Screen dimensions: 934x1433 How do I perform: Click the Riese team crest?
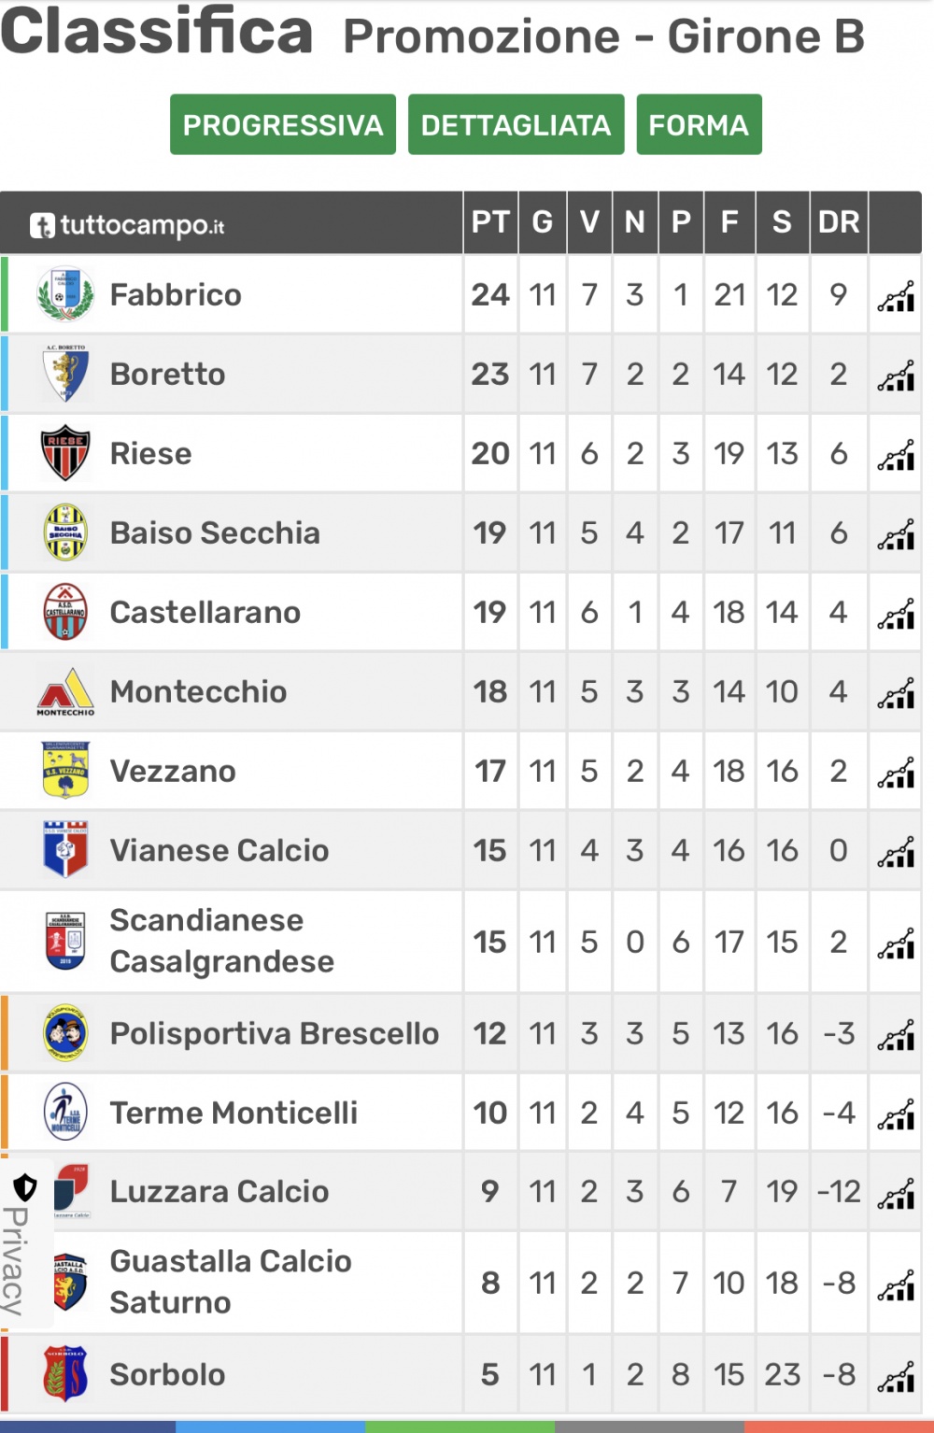point(65,453)
